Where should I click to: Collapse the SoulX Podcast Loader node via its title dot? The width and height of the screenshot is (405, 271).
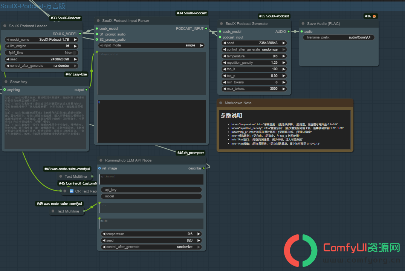(x=5, y=26)
